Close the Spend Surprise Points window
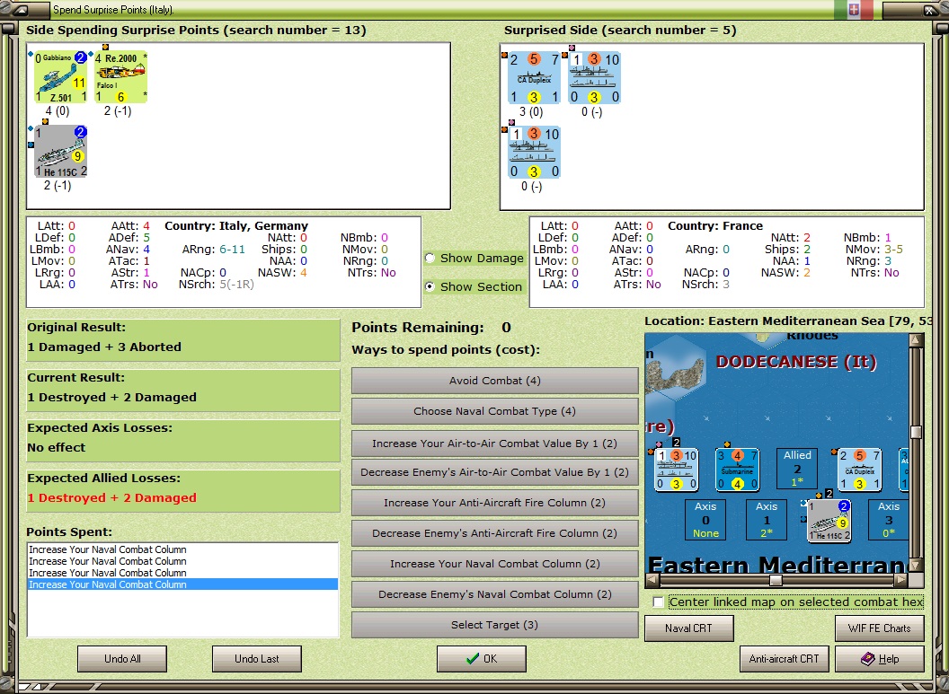This screenshot has width=949, height=694. [930, 10]
